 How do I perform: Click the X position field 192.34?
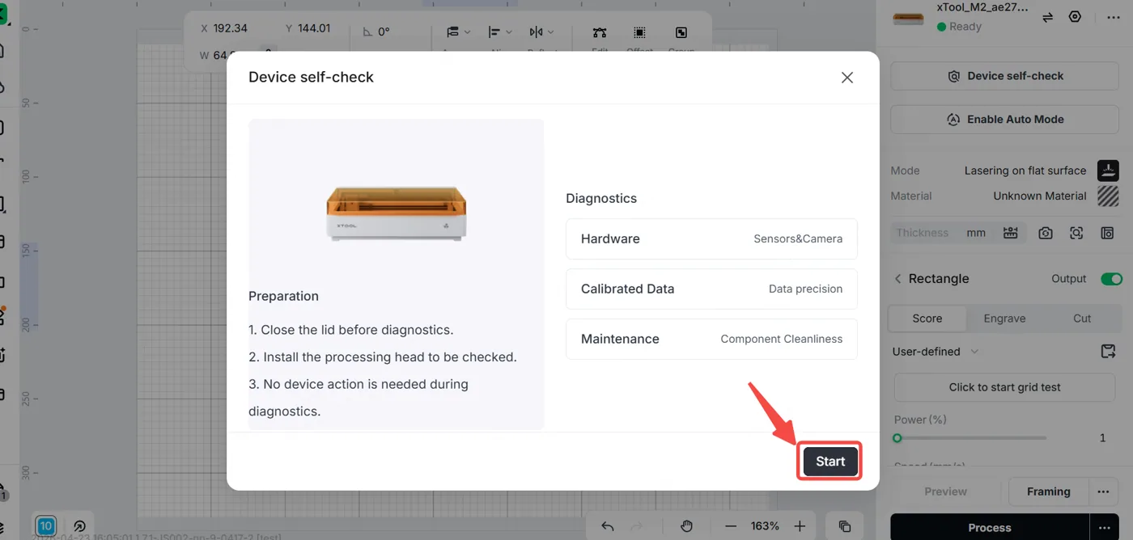[x=231, y=28]
